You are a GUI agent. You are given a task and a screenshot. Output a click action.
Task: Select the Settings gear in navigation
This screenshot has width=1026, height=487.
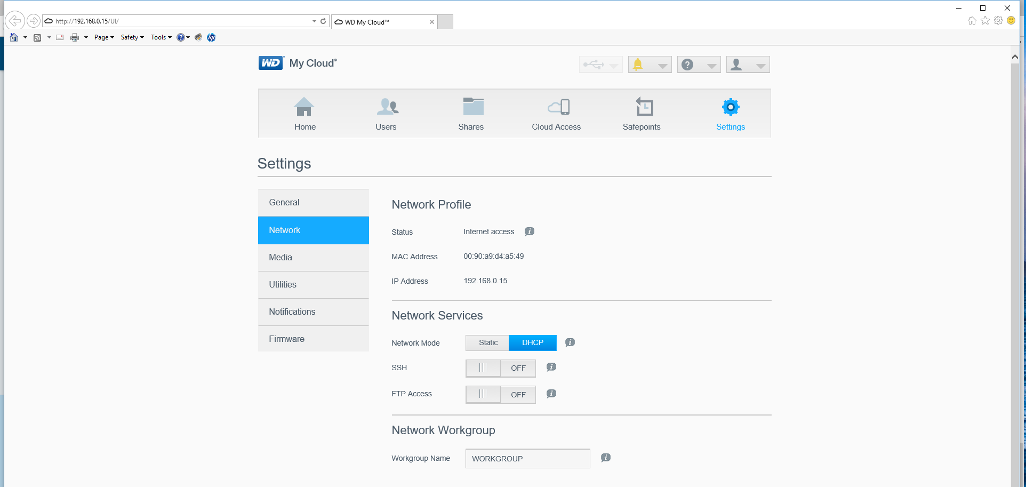[x=731, y=107]
